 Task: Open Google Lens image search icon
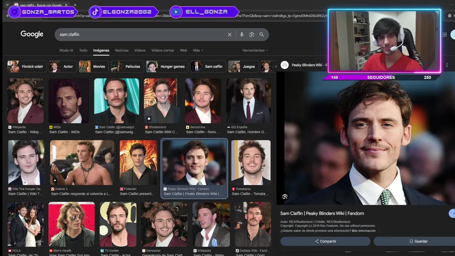pos(252,34)
